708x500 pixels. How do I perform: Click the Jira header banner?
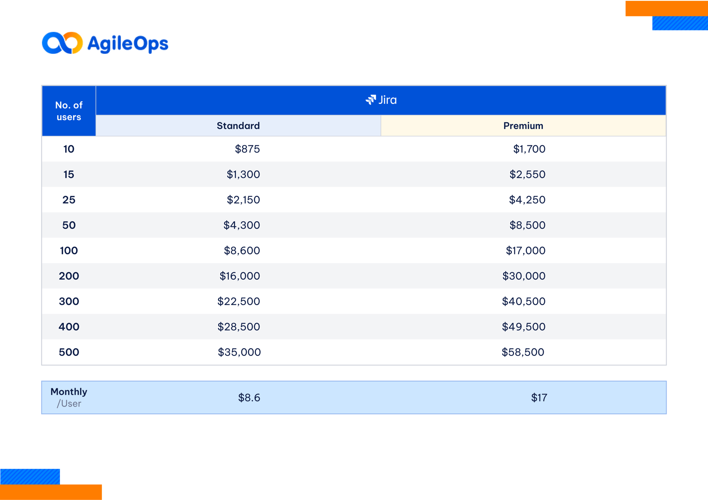tap(380, 100)
